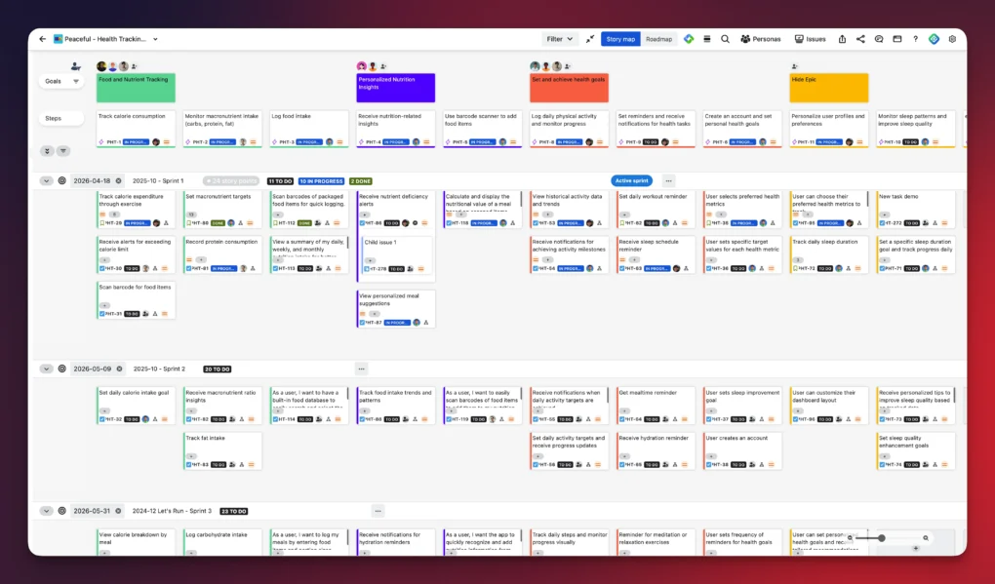Collapse the 2025-10 Sprint 2 row
Screen dimensions: 995x584
(46, 369)
